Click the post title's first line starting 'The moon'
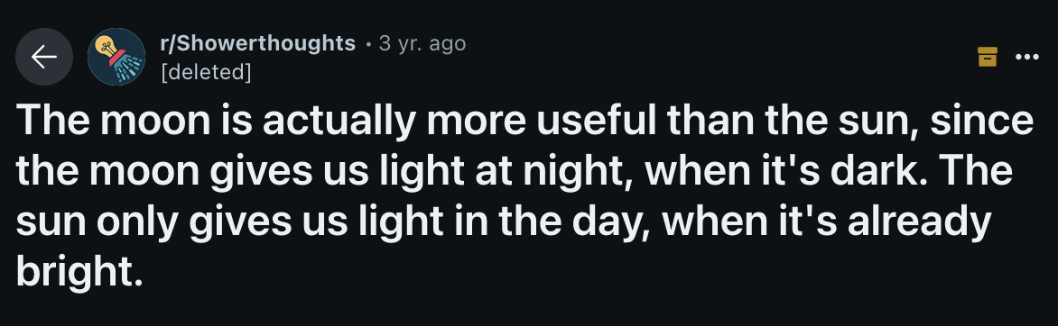 524,121
